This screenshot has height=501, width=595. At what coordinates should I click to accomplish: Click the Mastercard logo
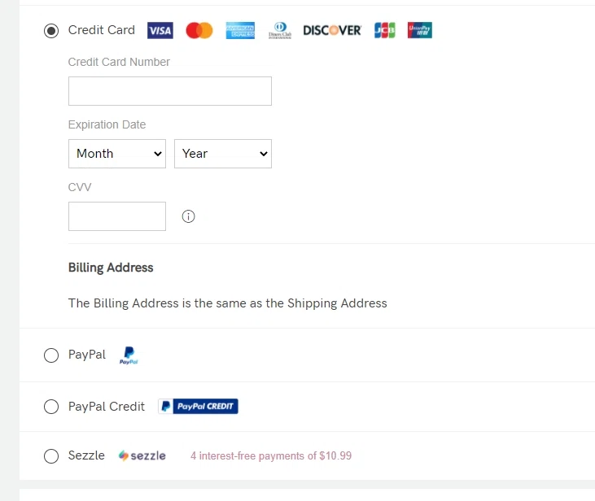click(x=199, y=31)
